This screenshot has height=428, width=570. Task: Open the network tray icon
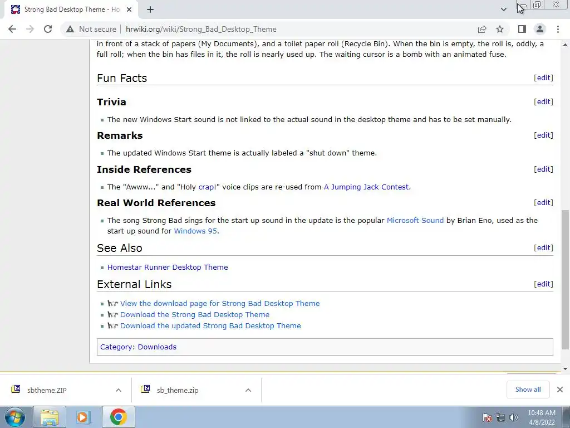tap(500, 417)
